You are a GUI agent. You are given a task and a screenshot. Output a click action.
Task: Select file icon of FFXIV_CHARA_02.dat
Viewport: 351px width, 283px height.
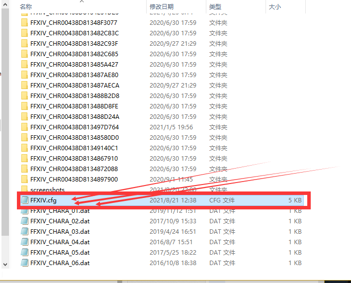point(24,221)
